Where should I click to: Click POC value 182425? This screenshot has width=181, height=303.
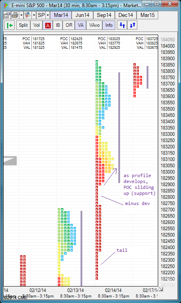pyautogui.click(x=76, y=39)
